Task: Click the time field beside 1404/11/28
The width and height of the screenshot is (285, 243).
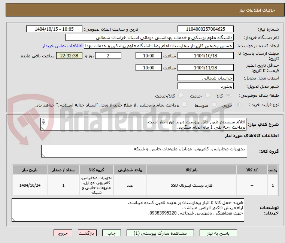Action: 149,68
